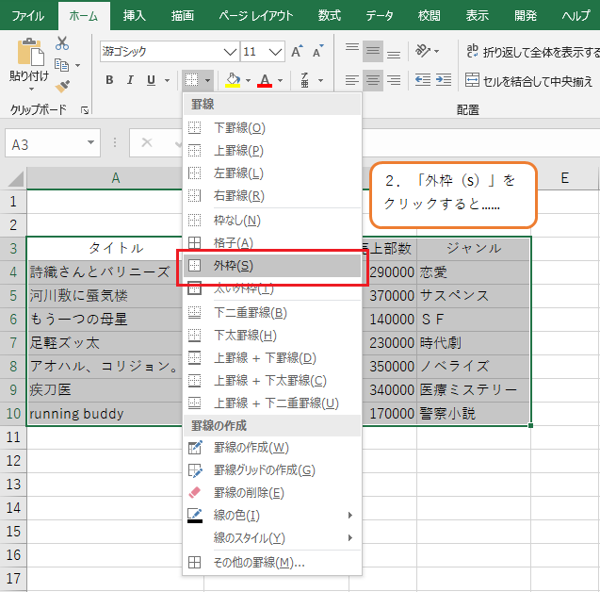The image size is (600, 592).
Task: Open その他の罫線(M)... dialog
Action: coord(272,563)
